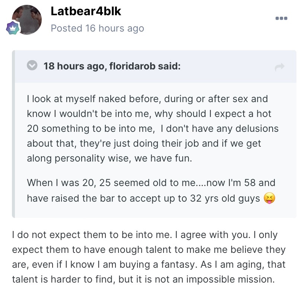Click last line about impossible mission

coord(143,279)
